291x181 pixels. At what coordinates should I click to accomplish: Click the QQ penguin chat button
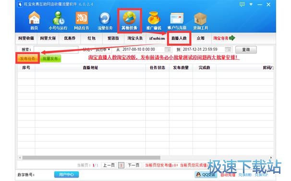click(206, 175)
